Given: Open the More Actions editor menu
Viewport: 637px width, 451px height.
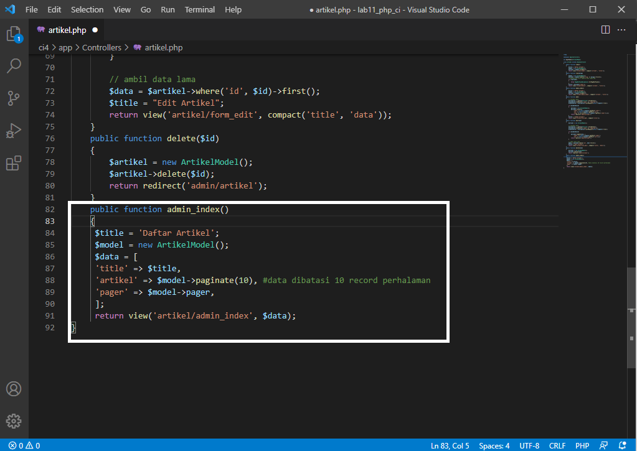Looking at the screenshot, I should (x=621, y=29).
